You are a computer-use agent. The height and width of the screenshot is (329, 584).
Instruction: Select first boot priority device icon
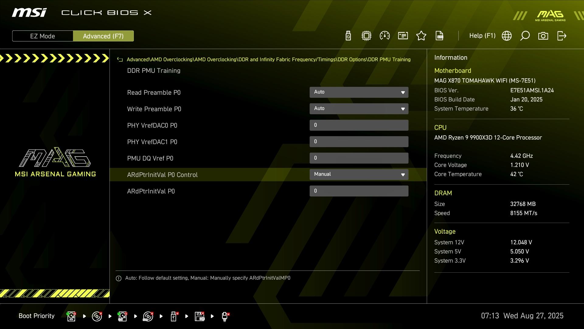tap(71, 316)
